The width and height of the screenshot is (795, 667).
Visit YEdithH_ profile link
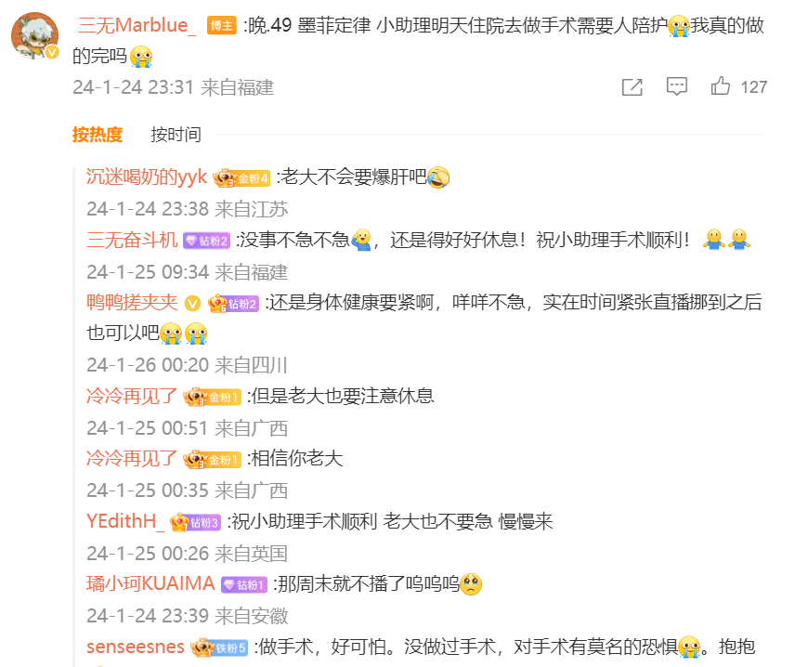coord(125,521)
